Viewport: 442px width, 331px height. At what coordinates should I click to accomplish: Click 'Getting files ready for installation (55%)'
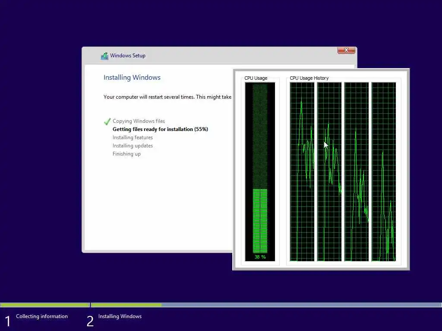[160, 129]
